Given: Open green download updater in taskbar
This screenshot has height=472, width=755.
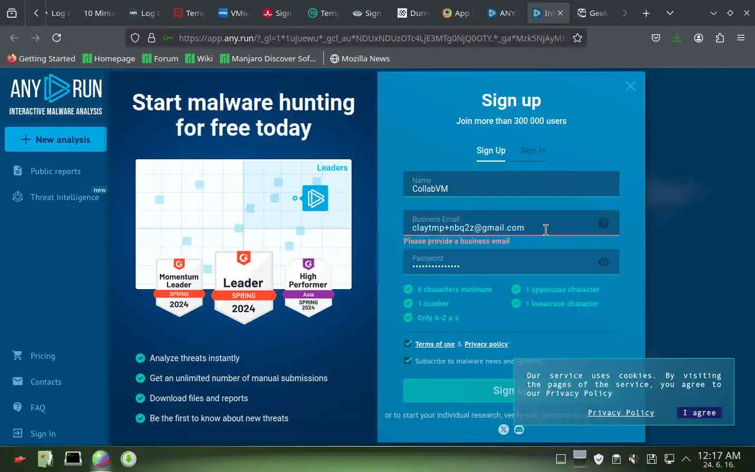Looking at the screenshot, I should [129, 458].
